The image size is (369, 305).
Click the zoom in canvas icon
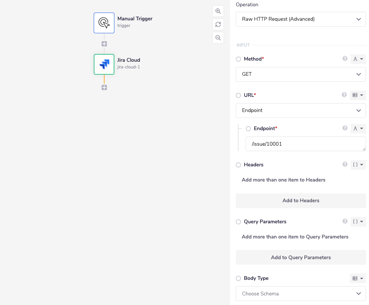pos(218,11)
